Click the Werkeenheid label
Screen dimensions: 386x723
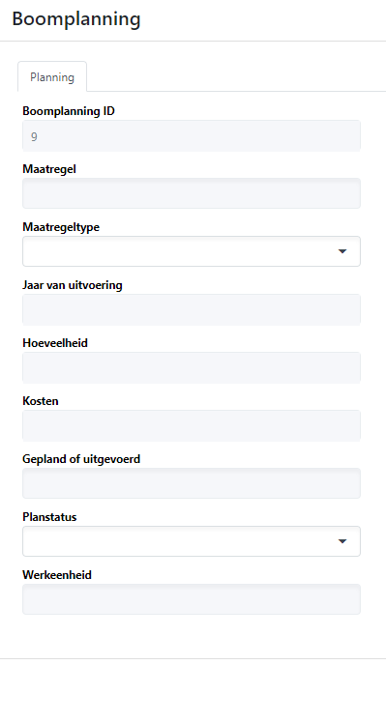(57, 575)
